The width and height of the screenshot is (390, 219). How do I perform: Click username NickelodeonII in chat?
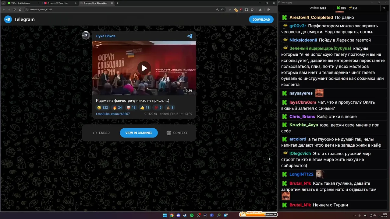pos(303,40)
